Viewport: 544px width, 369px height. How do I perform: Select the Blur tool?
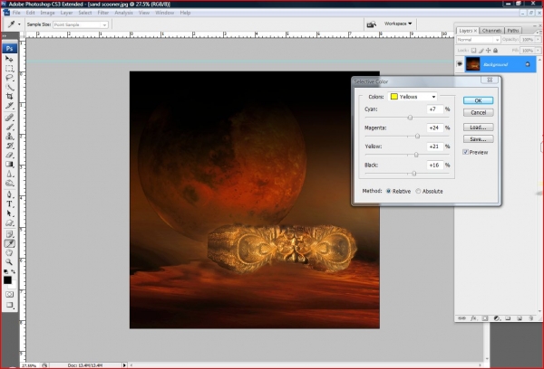coord(9,174)
